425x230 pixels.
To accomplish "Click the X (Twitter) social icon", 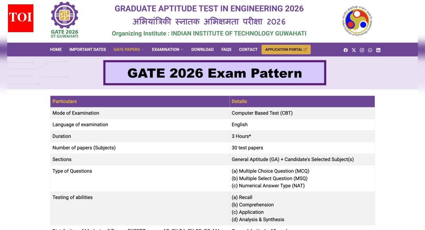I will (354, 50).
